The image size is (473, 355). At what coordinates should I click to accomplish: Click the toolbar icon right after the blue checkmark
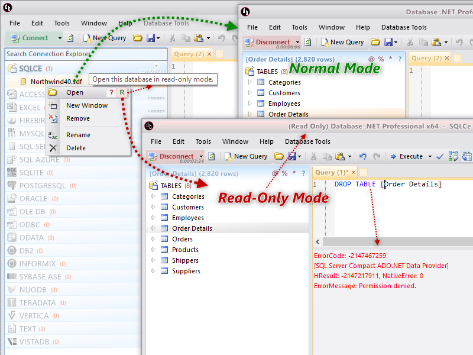tap(453, 156)
